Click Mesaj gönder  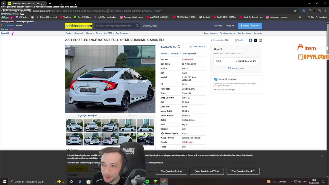tap(236, 68)
